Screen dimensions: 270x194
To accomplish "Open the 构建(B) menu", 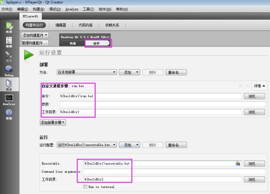I will 38,9.
